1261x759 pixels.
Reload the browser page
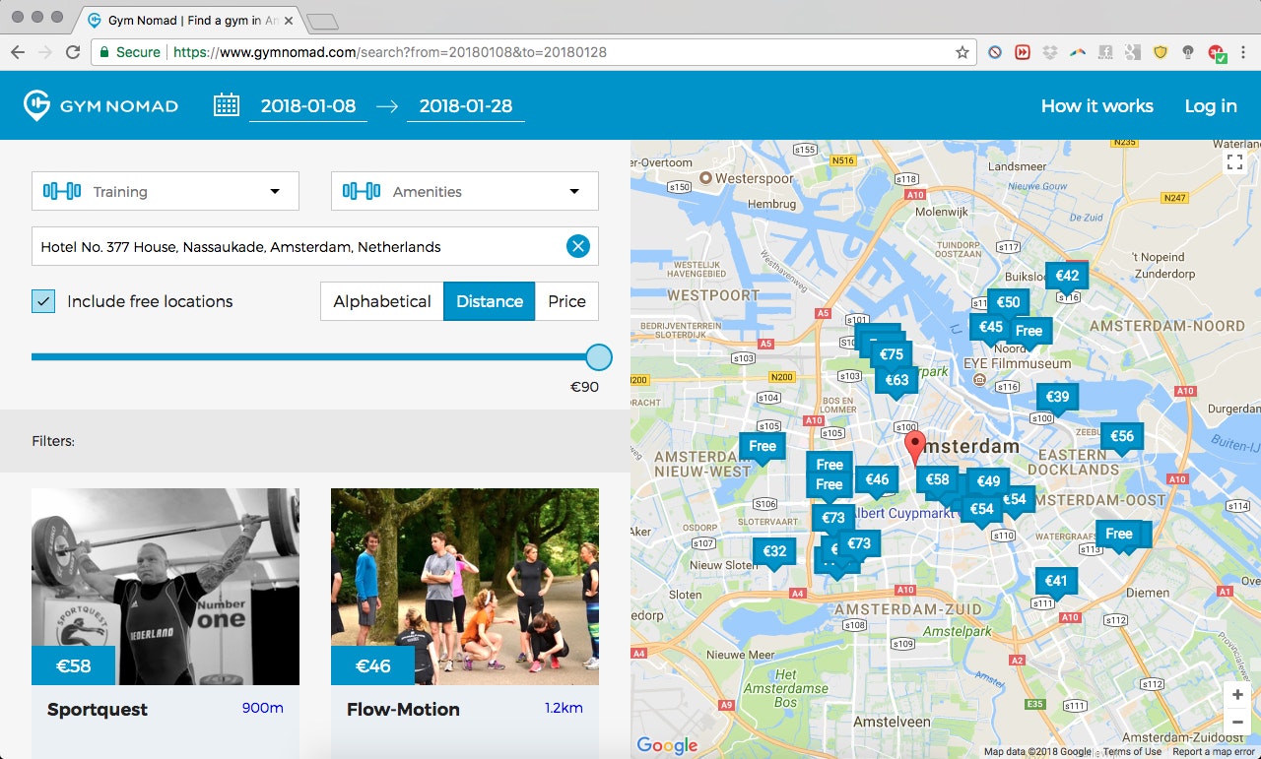pyautogui.click(x=73, y=52)
